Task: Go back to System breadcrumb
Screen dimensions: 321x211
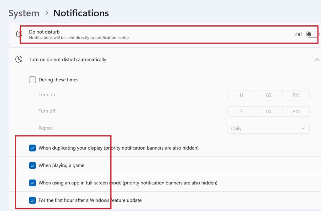Action: click(x=24, y=13)
